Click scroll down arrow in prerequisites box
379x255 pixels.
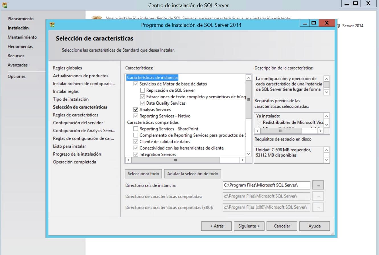(327, 125)
